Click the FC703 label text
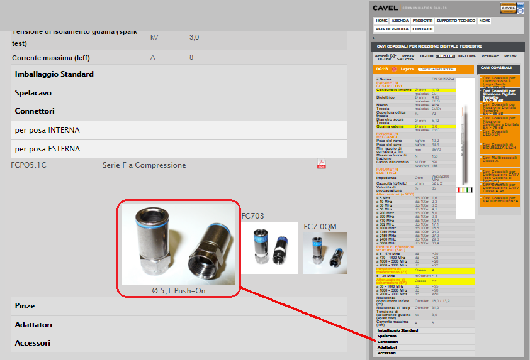530x360 pixels. click(x=253, y=216)
